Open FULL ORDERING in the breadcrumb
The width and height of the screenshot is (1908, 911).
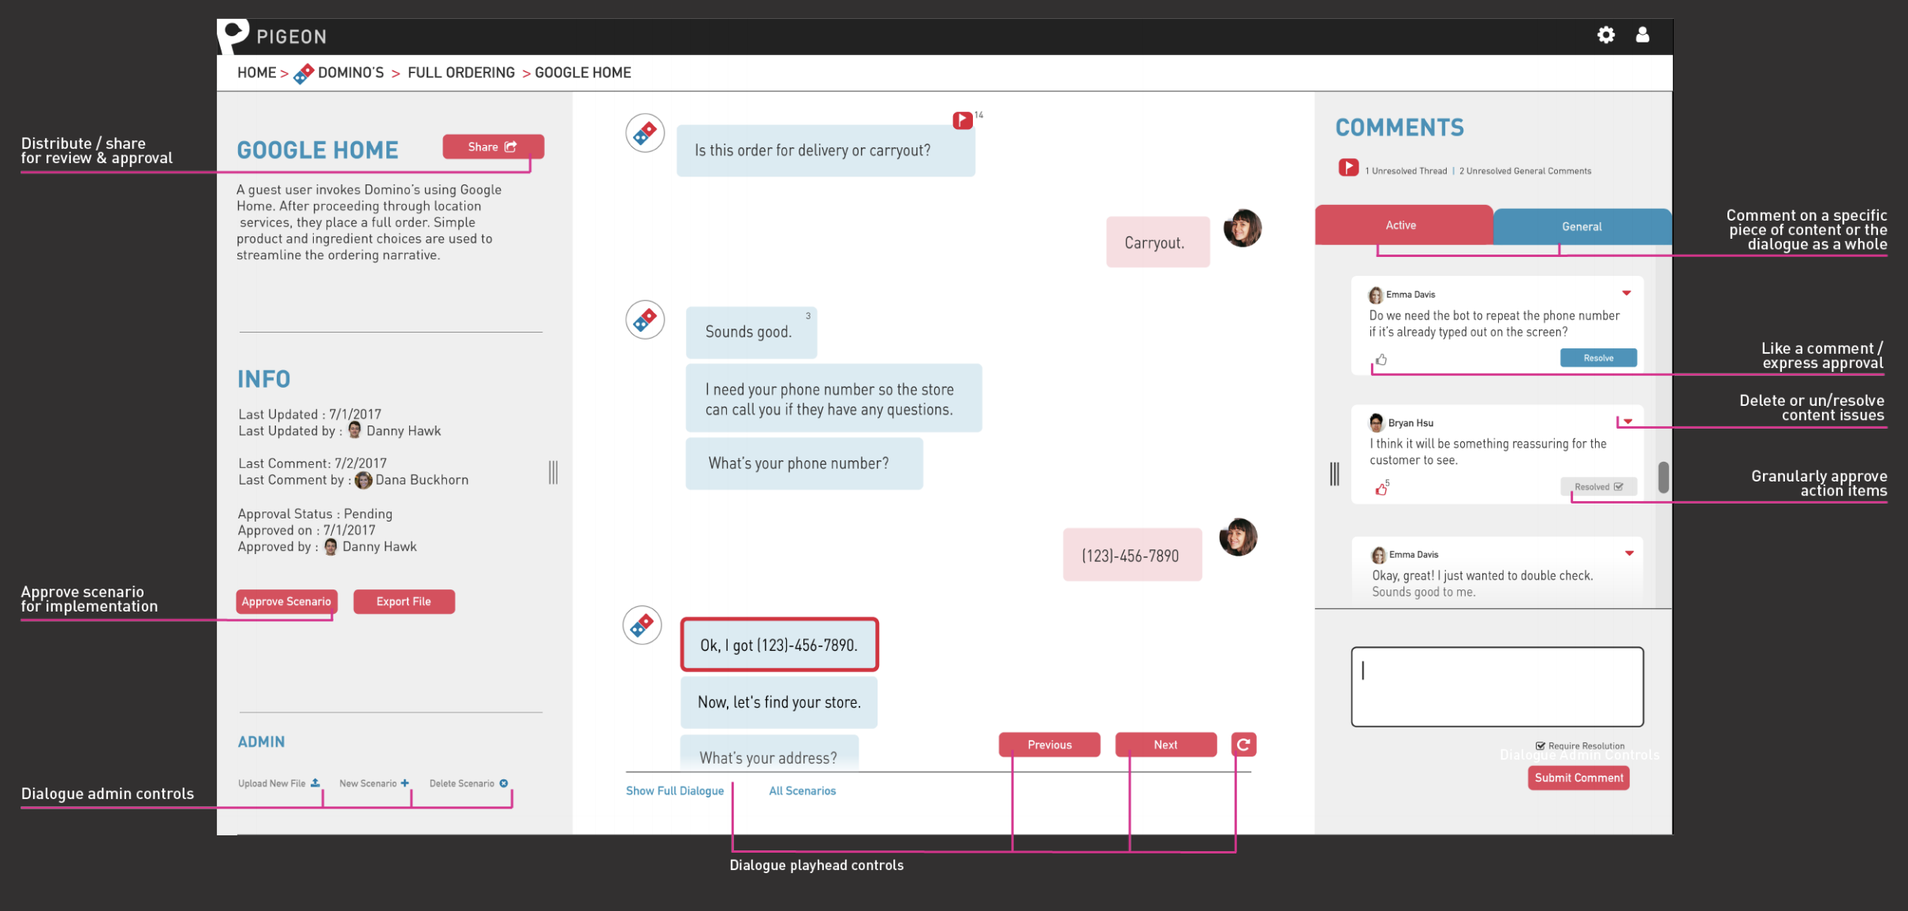click(461, 73)
